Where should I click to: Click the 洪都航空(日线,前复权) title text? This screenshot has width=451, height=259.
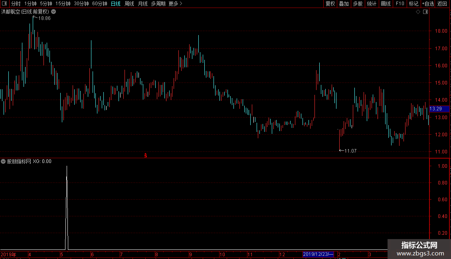pos(25,12)
